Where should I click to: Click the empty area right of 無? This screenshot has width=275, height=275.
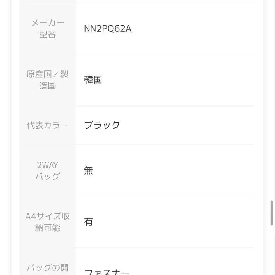[x=174, y=170]
